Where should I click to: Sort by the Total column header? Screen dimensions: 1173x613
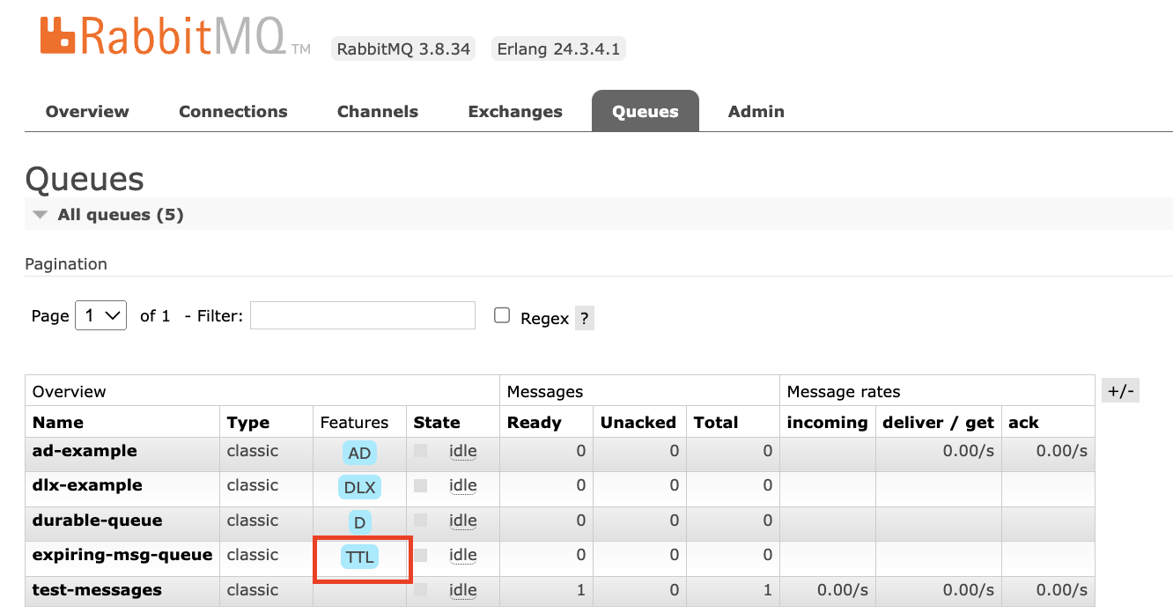coord(716,423)
